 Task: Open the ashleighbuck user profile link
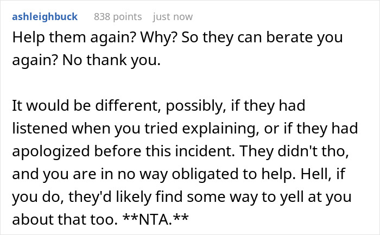pyautogui.click(x=45, y=17)
